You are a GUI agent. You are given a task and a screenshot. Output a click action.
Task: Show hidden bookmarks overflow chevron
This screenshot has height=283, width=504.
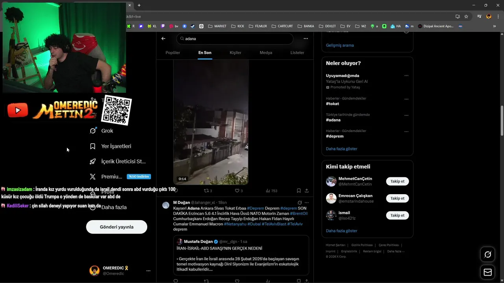coord(495,26)
